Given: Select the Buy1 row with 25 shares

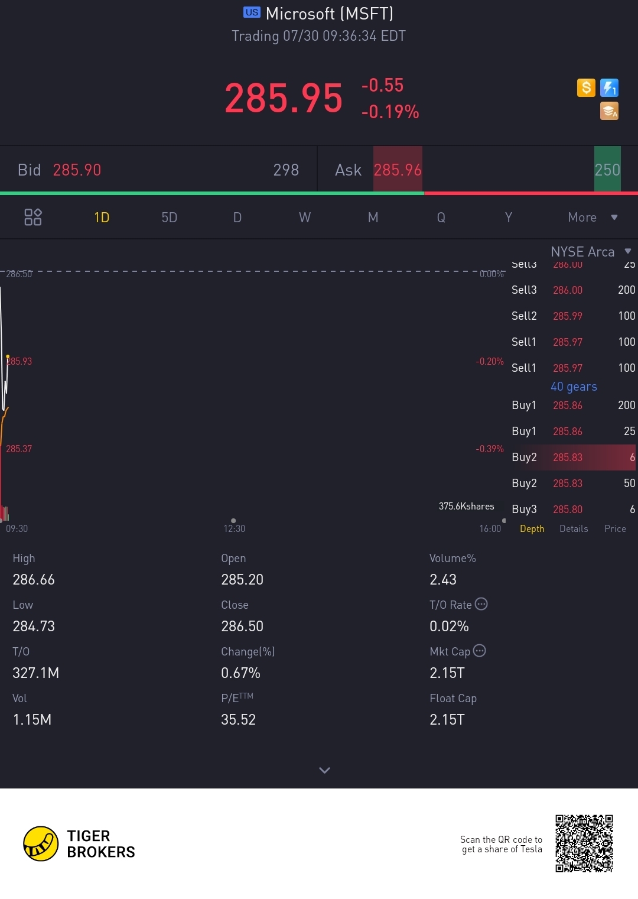Looking at the screenshot, I should [x=573, y=431].
